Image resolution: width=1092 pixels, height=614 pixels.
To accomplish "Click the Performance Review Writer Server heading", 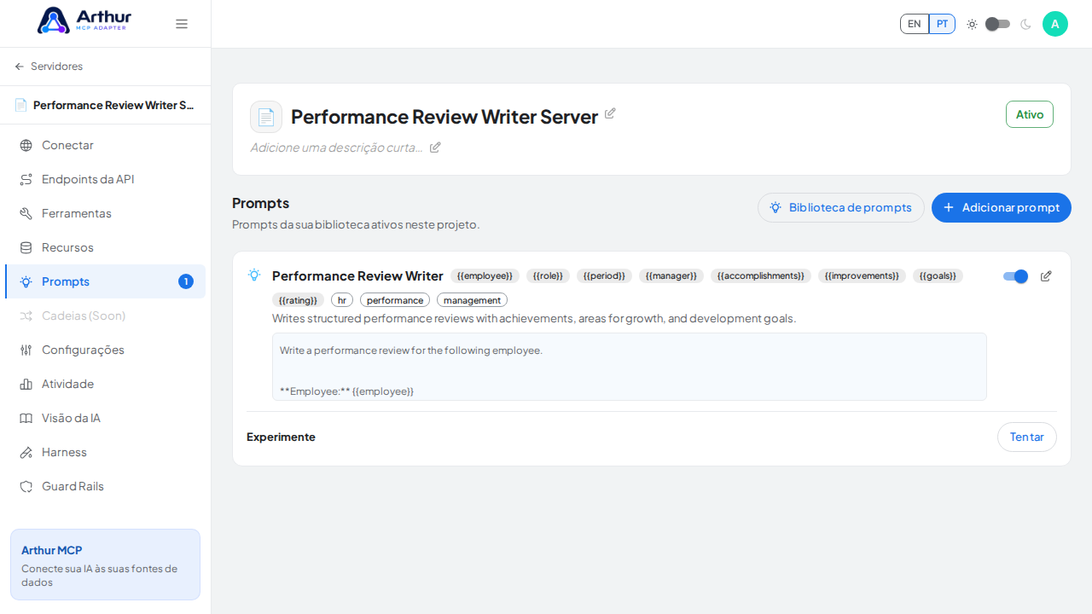I will point(444,117).
